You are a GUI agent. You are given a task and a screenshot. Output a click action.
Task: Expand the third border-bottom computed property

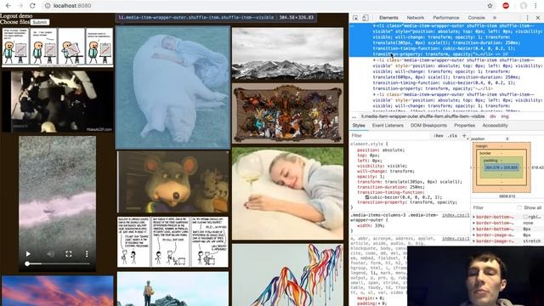point(474,229)
